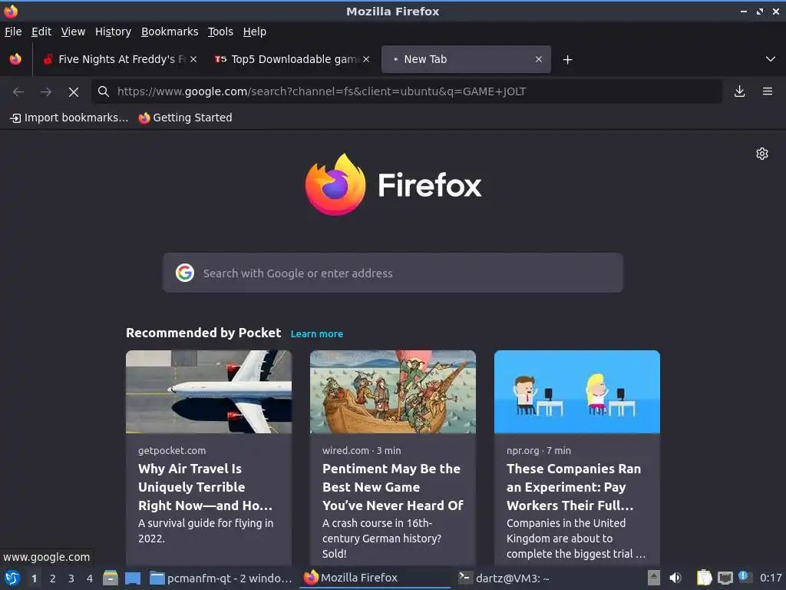The image size is (786, 590).
Task: Open new tab page personalize settings gear
Action: pyautogui.click(x=762, y=154)
